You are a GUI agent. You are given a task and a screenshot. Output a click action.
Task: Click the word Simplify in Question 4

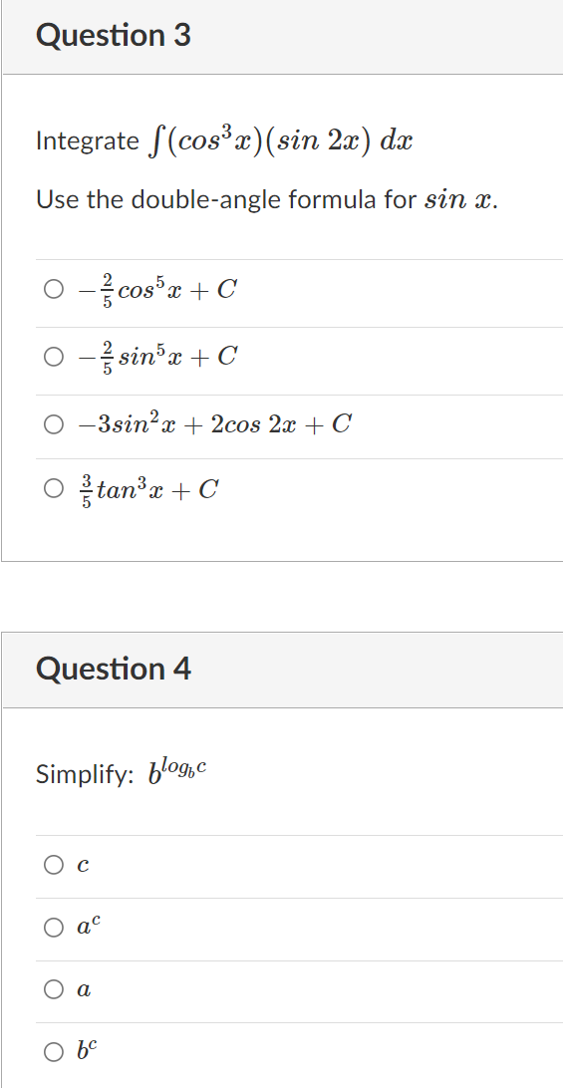click(85, 774)
